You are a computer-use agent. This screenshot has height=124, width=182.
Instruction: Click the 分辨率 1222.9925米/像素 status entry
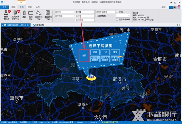coord(62,122)
